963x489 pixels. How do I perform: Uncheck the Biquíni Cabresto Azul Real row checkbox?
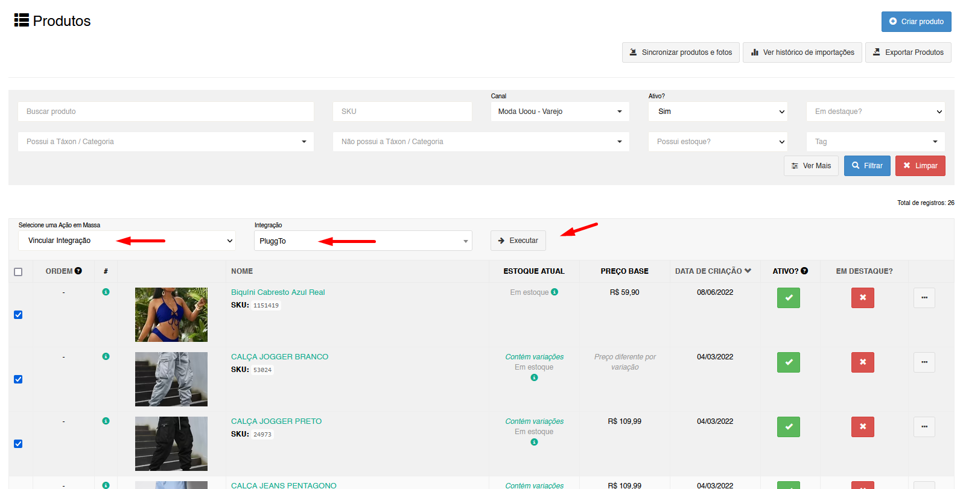coord(18,315)
